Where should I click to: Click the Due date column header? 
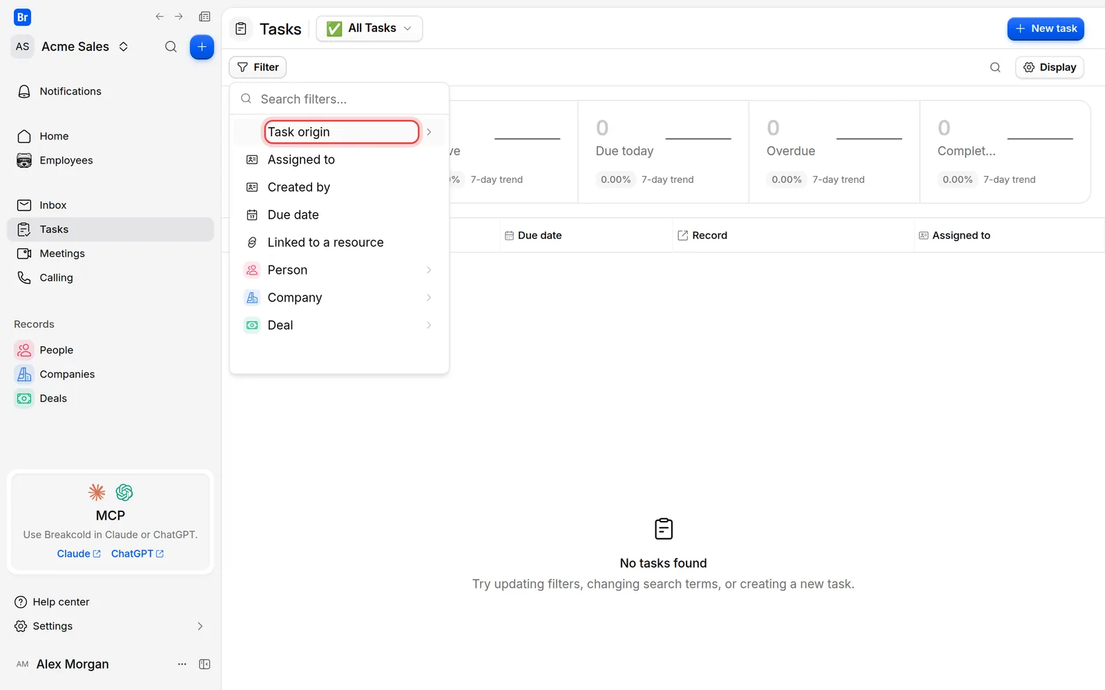point(586,235)
